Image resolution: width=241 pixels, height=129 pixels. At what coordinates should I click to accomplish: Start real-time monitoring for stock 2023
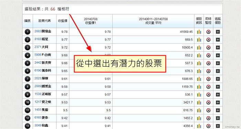click(208, 79)
